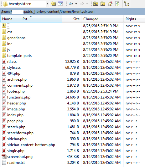Screen dimensions: 145x167
Task: Select the functions.php file icon
Action: tap(4, 97)
